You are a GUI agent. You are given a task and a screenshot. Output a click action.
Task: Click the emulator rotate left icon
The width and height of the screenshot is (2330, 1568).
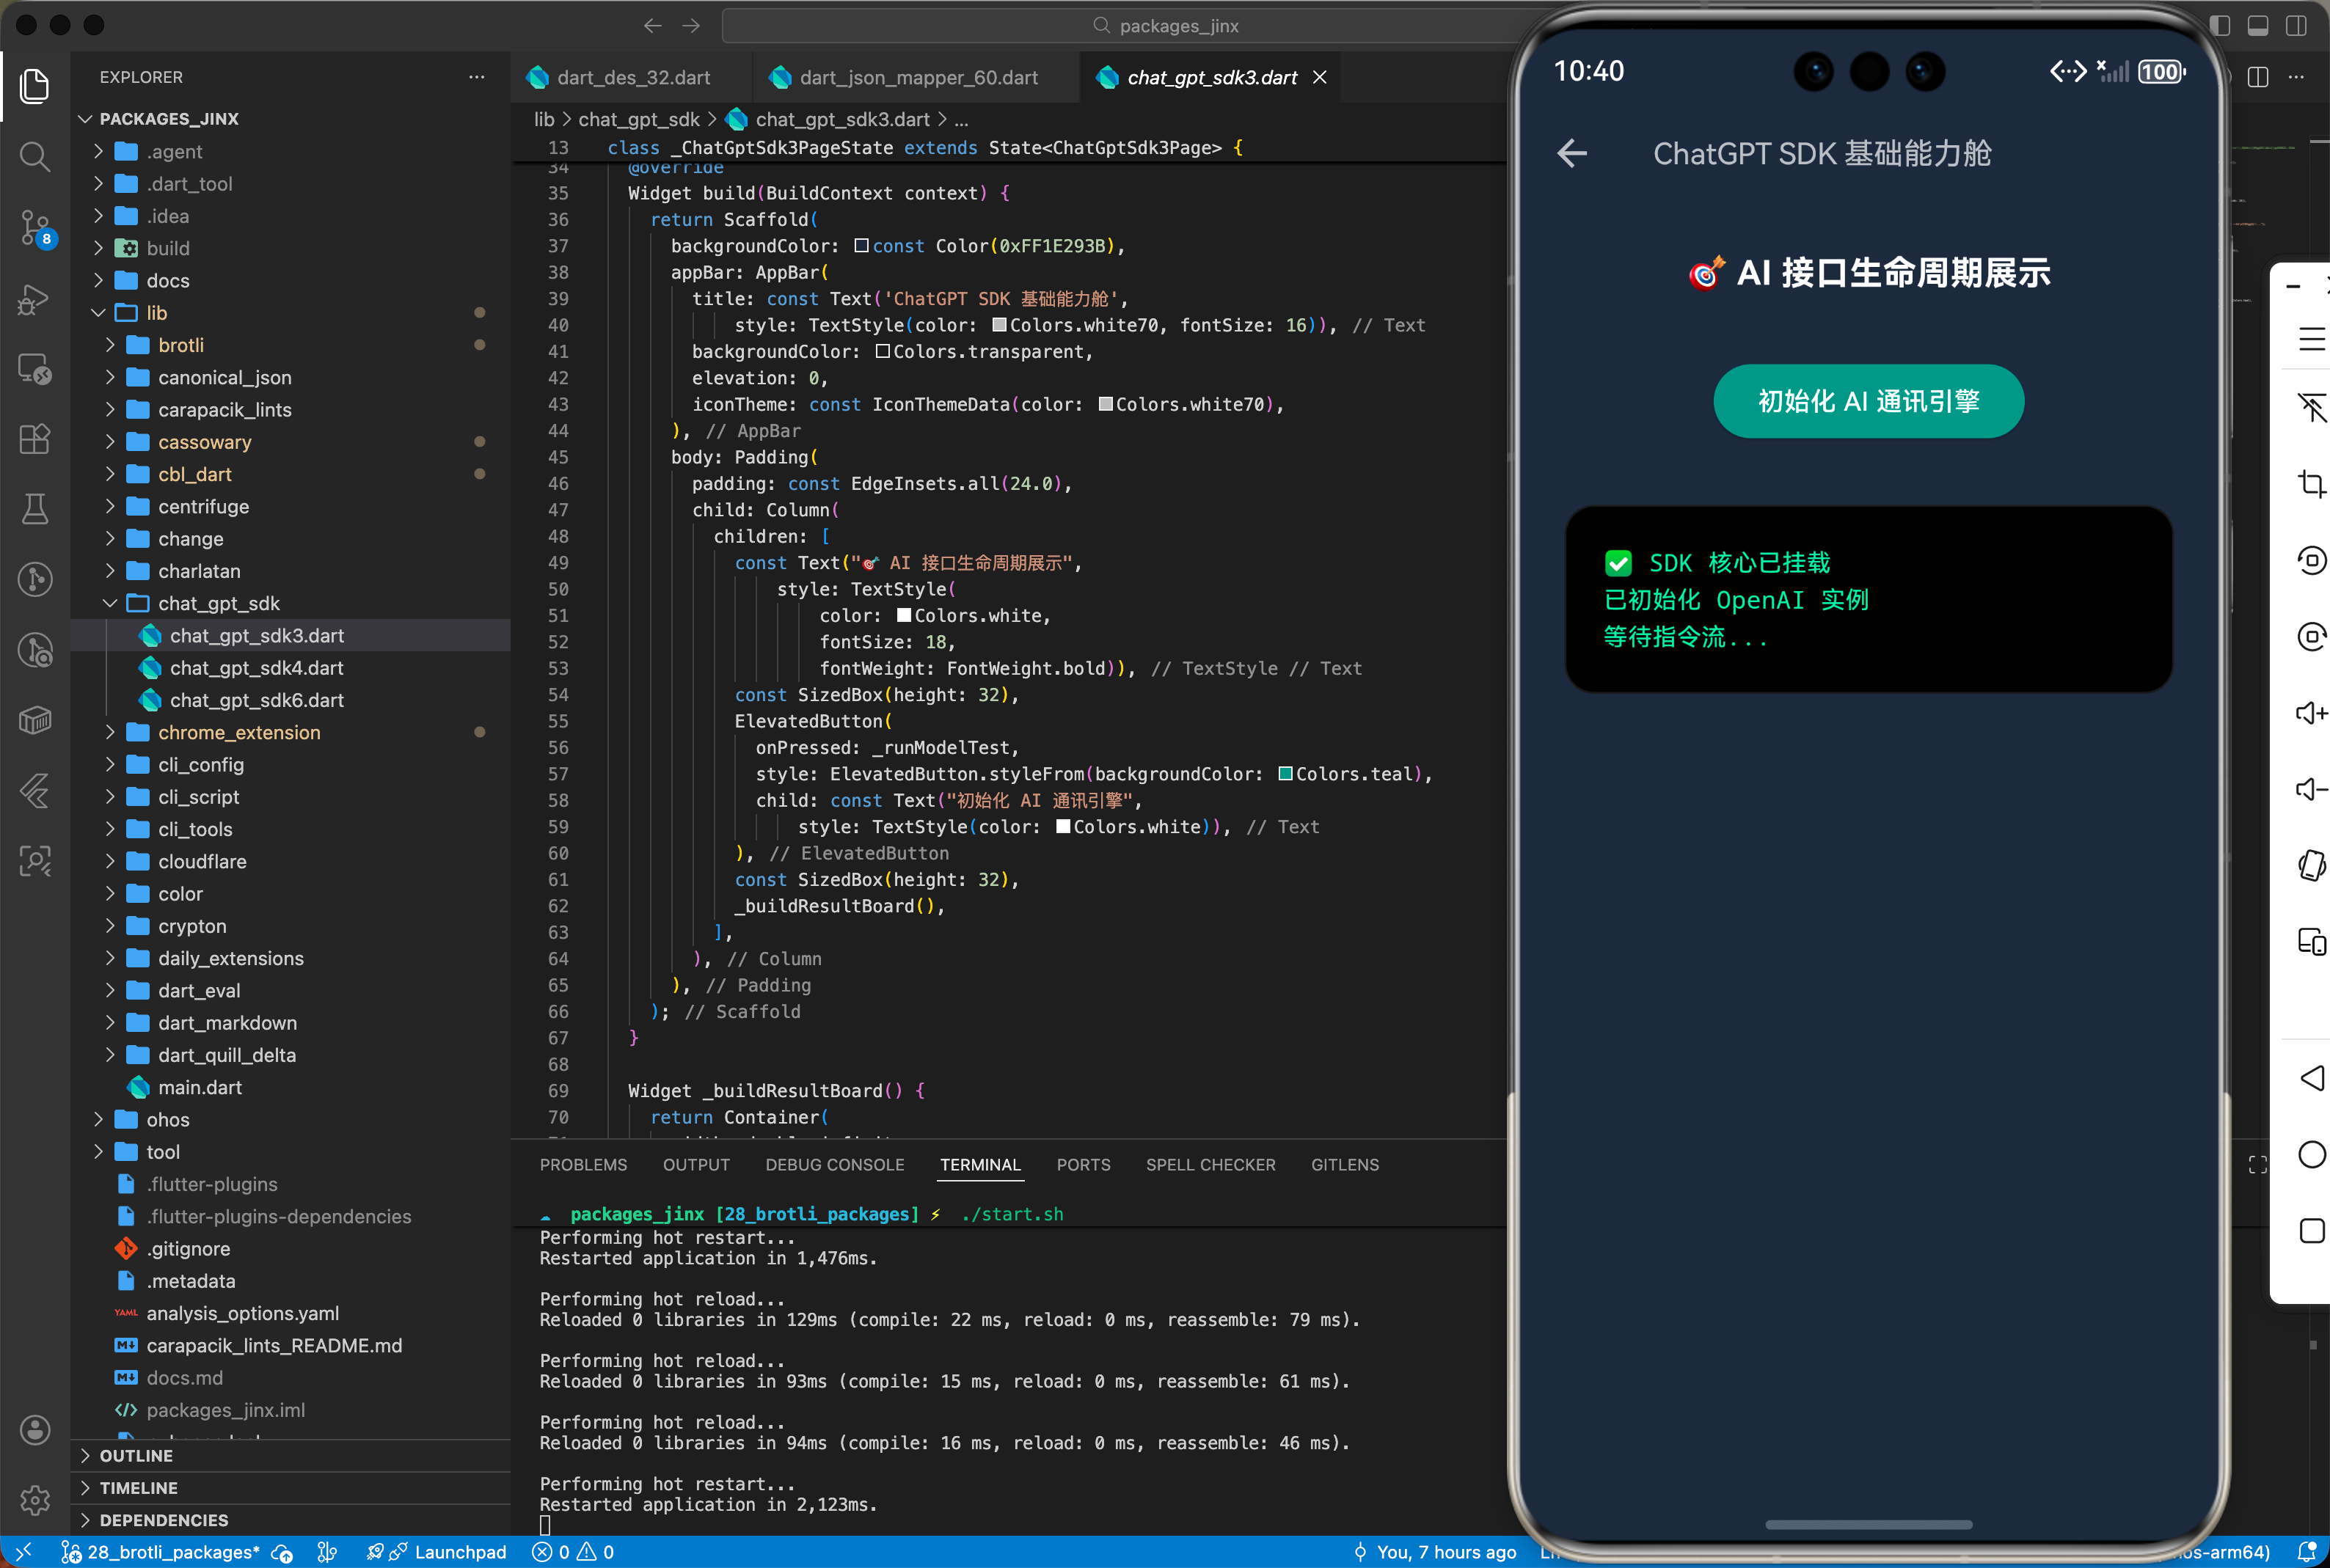click(x=2311, y=560)
